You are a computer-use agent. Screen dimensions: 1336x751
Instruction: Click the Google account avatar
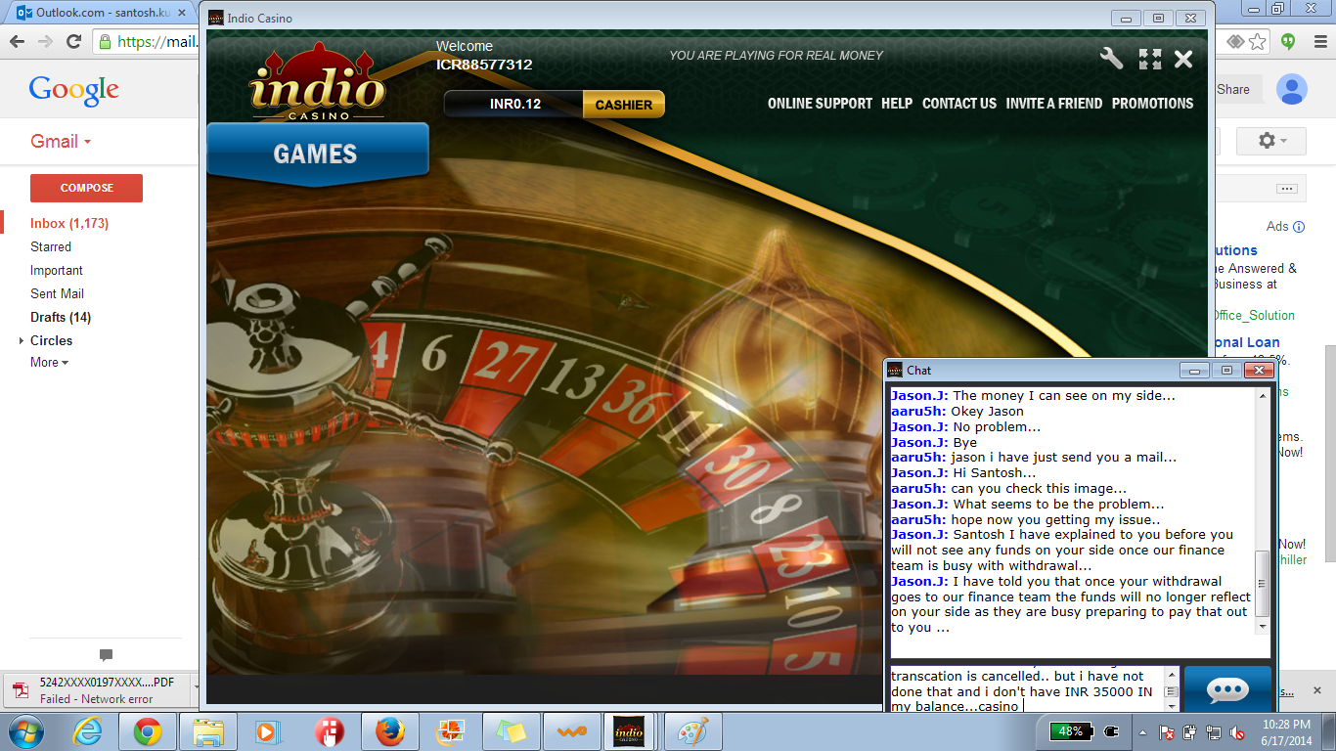[x=1292, y=89]
